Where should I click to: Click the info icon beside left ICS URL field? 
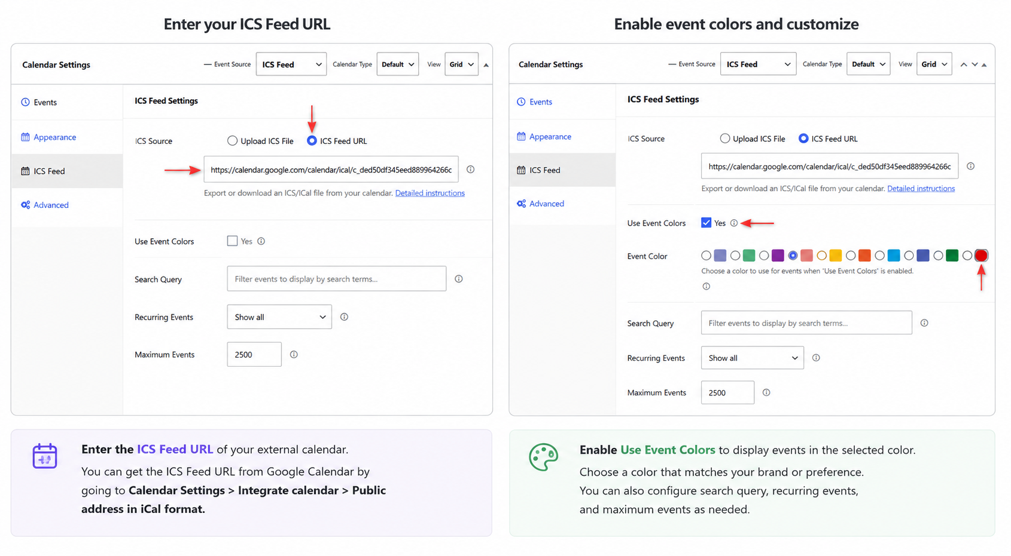pyautogui.click(x=471, y=170)
